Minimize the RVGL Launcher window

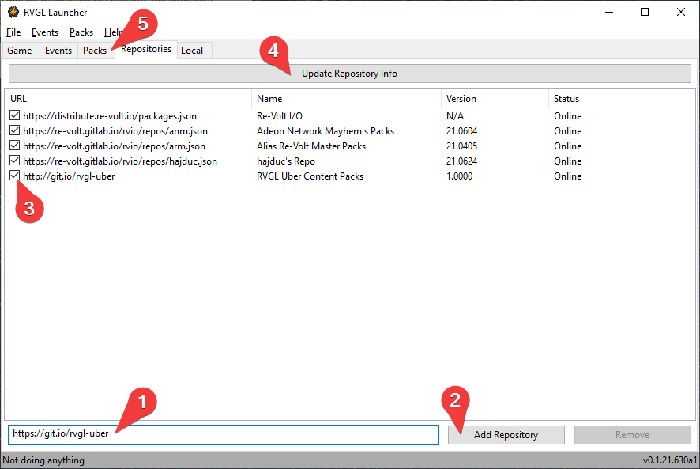pyautogui.click(x=609, y=12)
